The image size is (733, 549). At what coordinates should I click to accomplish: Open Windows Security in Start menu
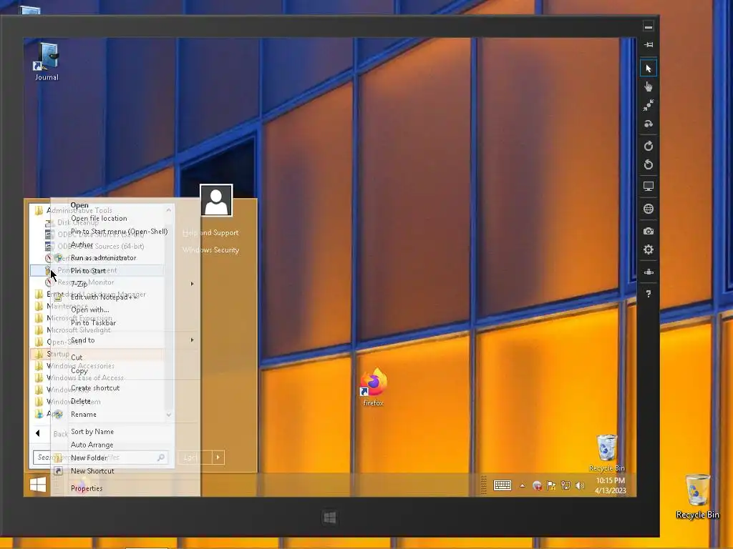coord(210,249)
